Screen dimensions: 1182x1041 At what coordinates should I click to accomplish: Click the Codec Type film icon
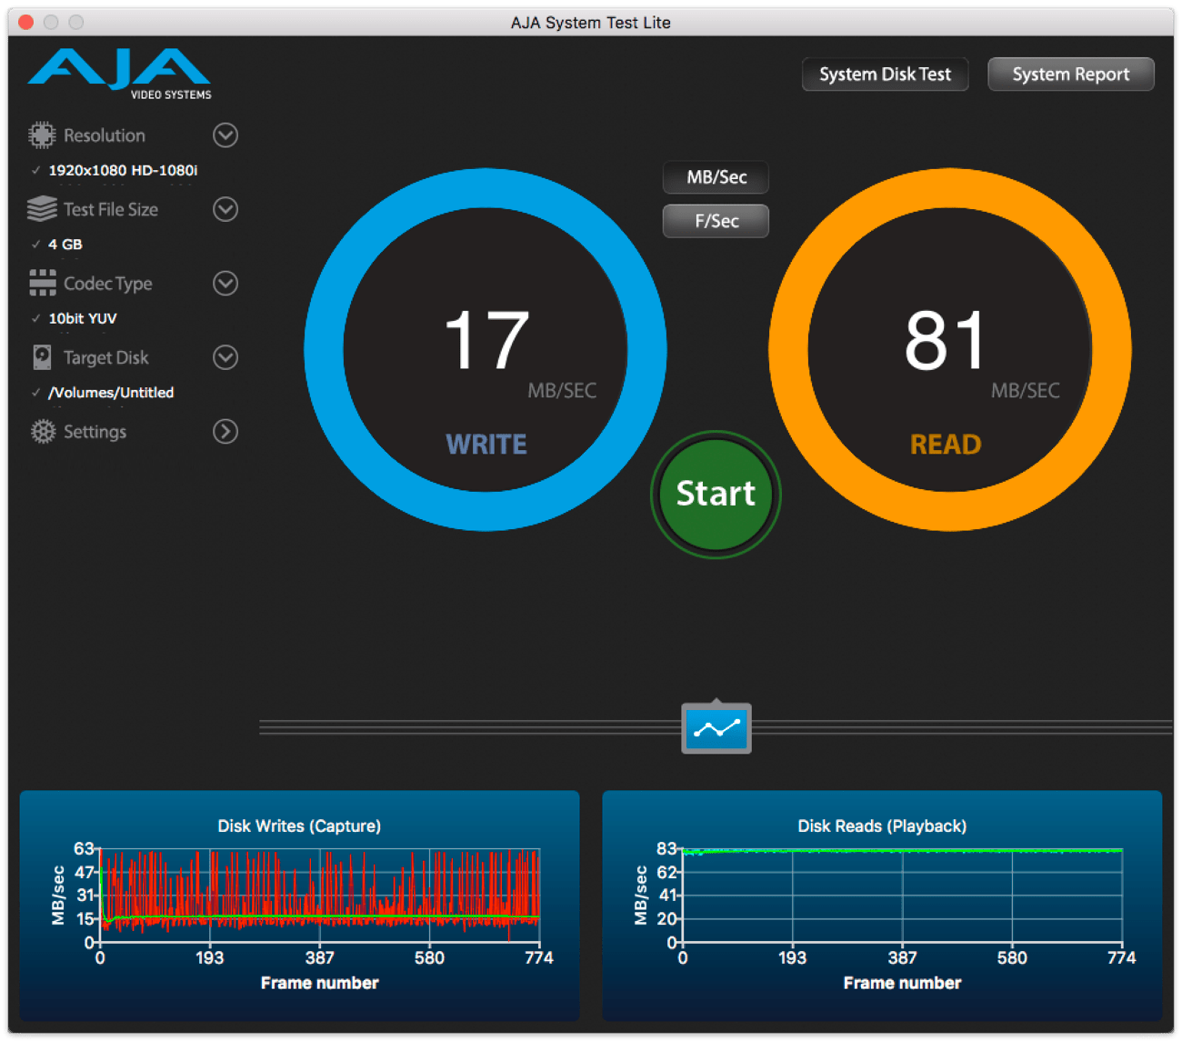coord(42,283)
